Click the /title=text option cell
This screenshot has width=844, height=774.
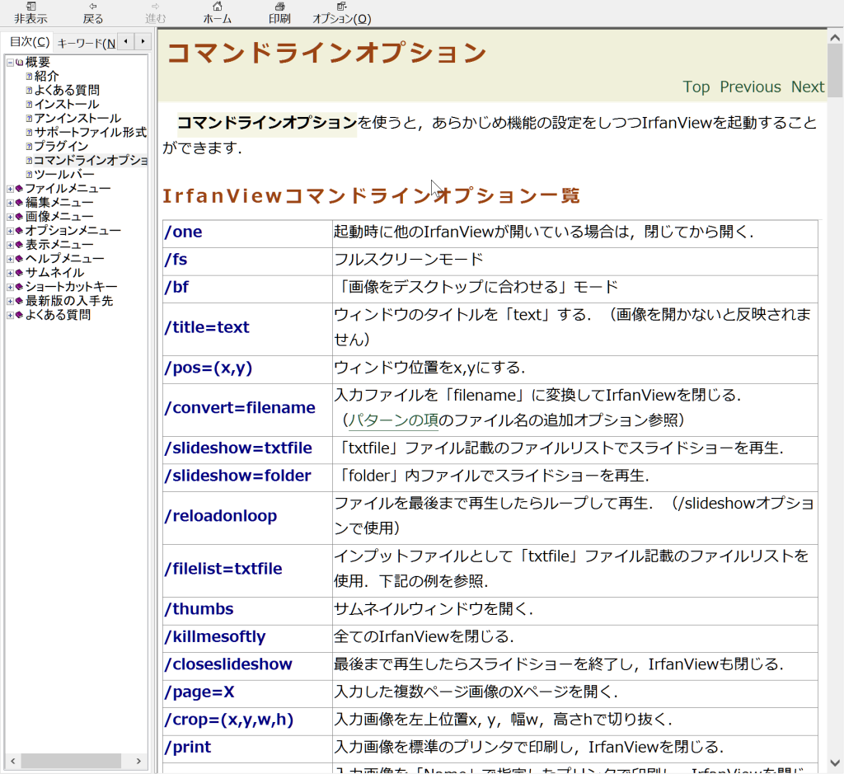[x=247, y=329]
